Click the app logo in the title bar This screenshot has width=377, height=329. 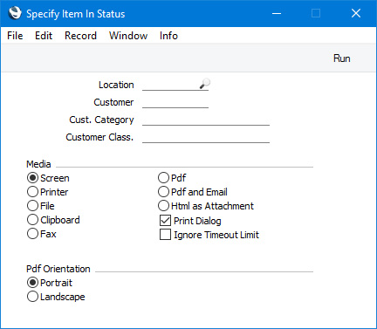(x=15, y=13)
